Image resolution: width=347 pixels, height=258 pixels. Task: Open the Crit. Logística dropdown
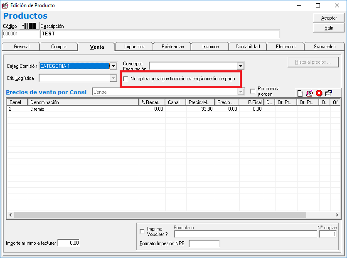pos(113,78)
